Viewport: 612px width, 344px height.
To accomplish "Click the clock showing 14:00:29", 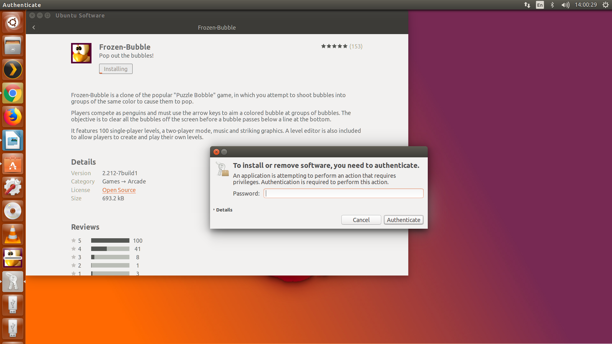I will point(586,5).
